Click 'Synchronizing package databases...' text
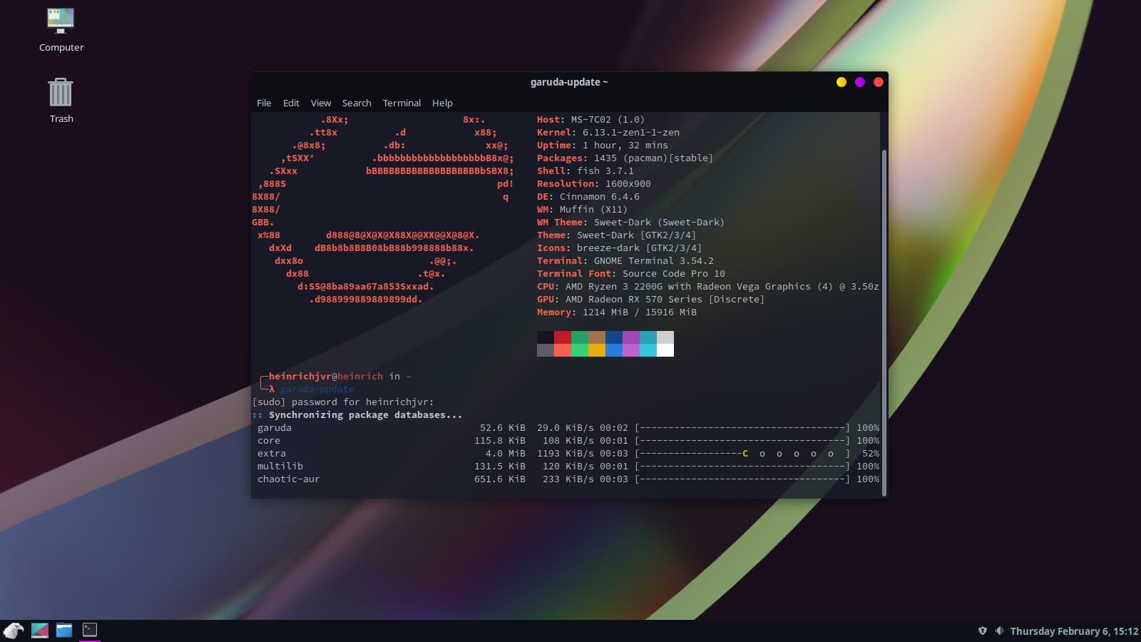The image size is (1141, 642). [x=365, y=415]
